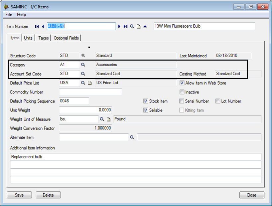Viewport: 272px width, 206px height.
Task: Maximize the I/C Items window
Action: click(x=251, y=7)
